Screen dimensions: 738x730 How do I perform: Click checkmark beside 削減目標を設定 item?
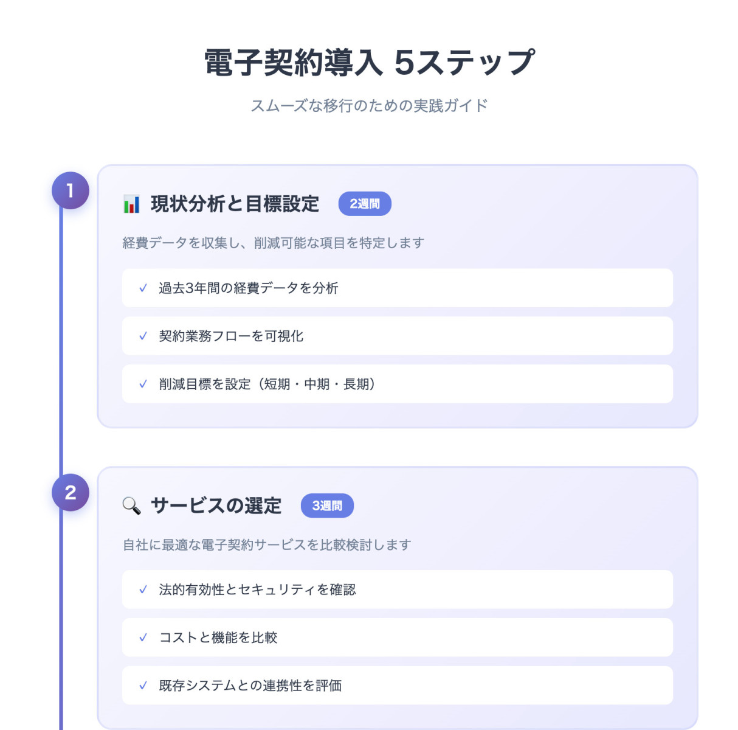click(143, 384)
